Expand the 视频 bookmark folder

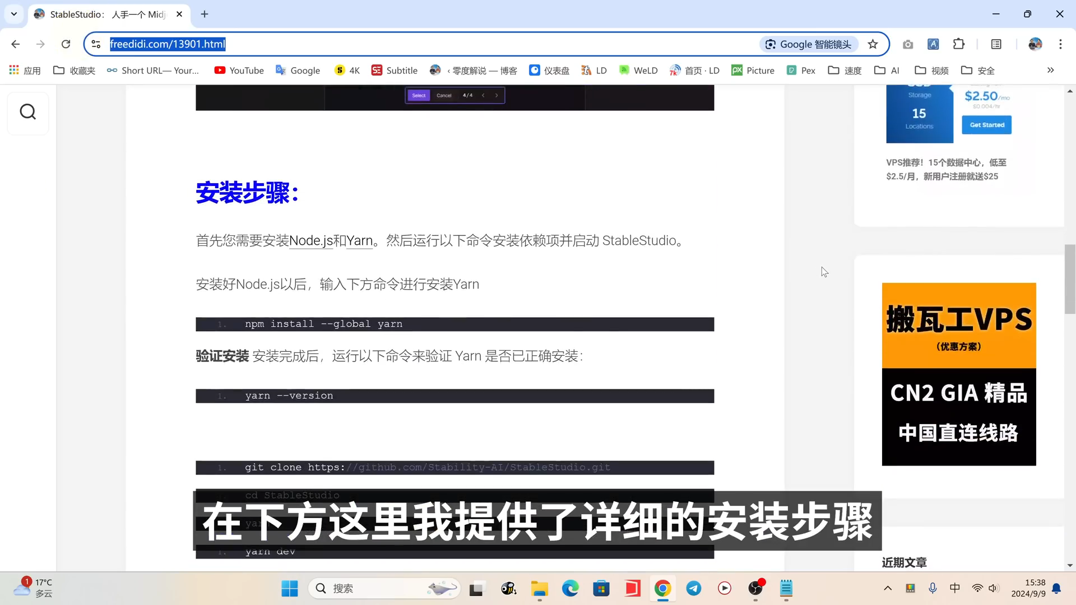coord(931,70)
